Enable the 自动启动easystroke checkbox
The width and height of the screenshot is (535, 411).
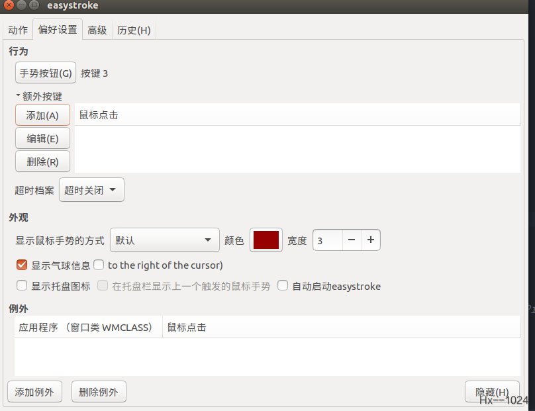click(x=283, y=285)
